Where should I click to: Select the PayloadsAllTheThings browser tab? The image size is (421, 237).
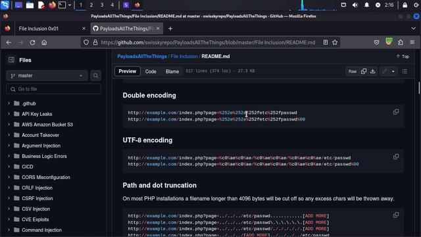[127, 28]
